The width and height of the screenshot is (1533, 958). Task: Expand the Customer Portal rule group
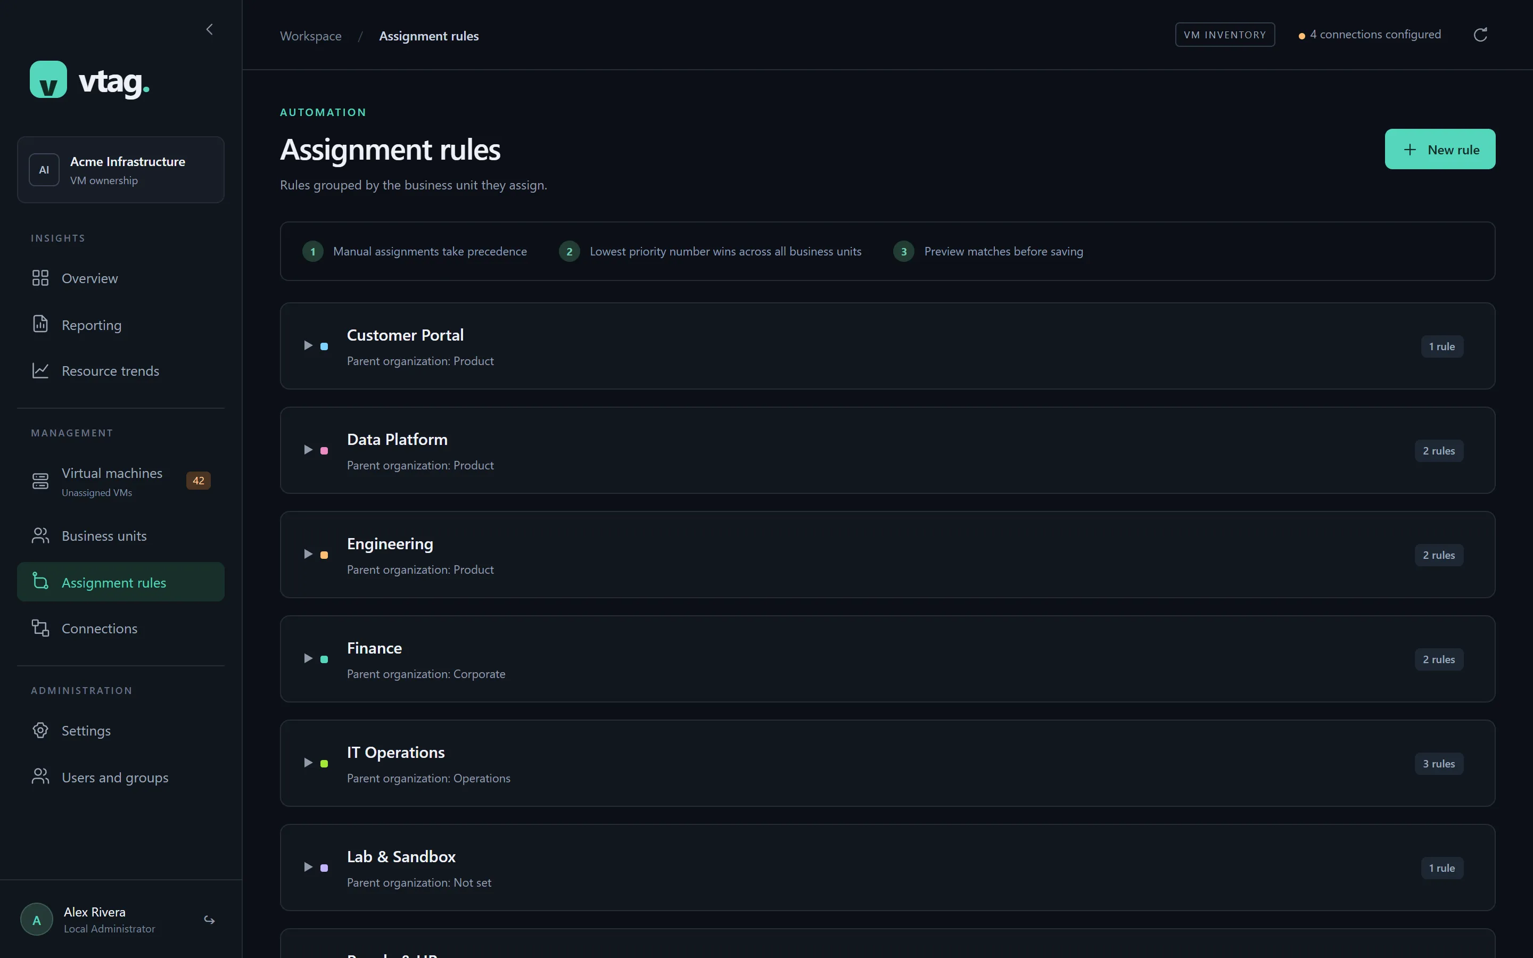click(308, 346)
